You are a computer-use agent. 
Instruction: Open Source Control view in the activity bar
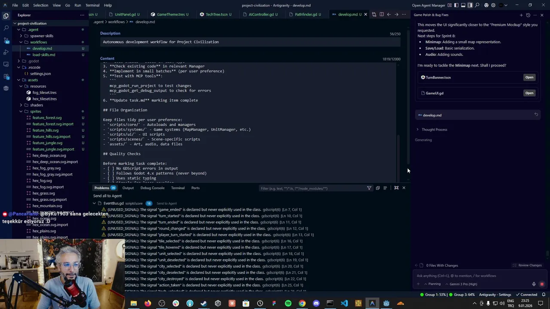tap(6, 40)
